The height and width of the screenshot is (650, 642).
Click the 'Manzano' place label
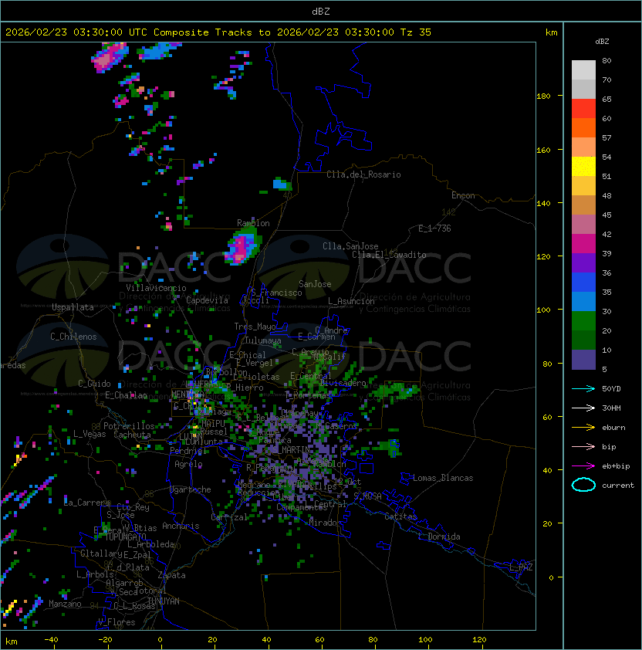65,604
